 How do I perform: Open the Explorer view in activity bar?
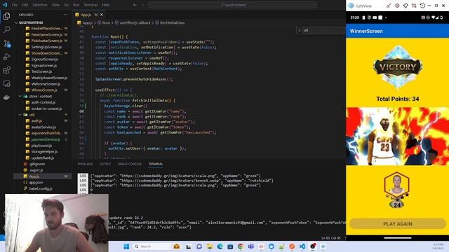[x=6, y=16]
